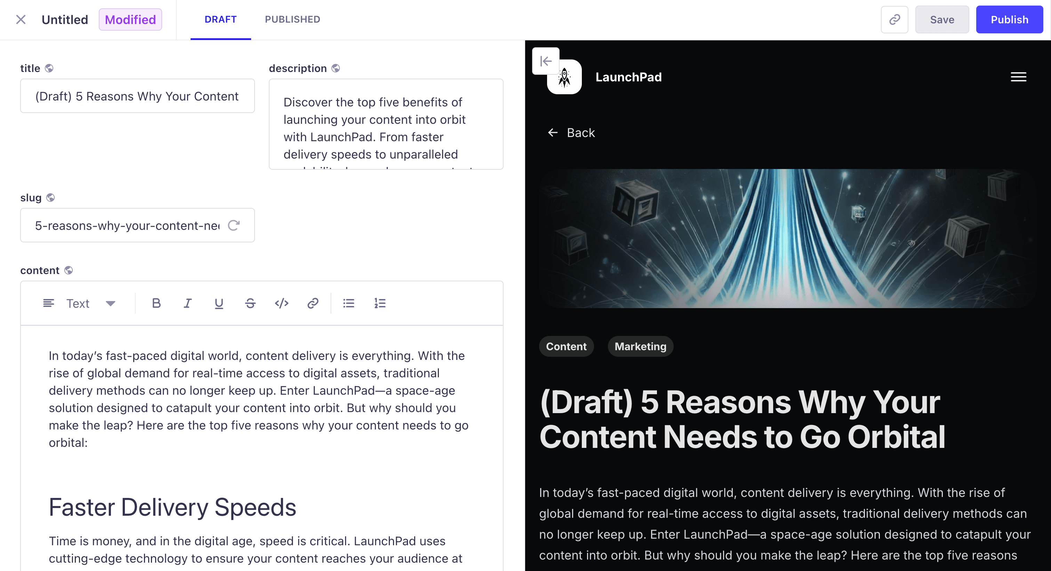Collapse the preview panel with the arrow icon
This screenshot has height=571, width=1051.
[x=545, y=61]
